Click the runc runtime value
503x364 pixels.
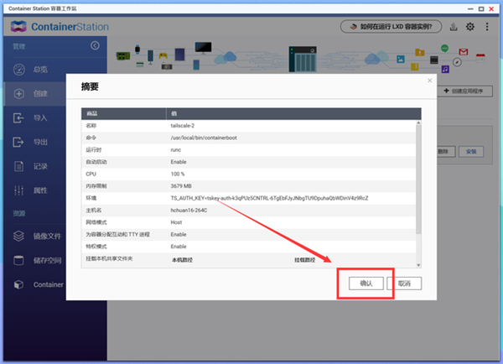pos(176,150)
